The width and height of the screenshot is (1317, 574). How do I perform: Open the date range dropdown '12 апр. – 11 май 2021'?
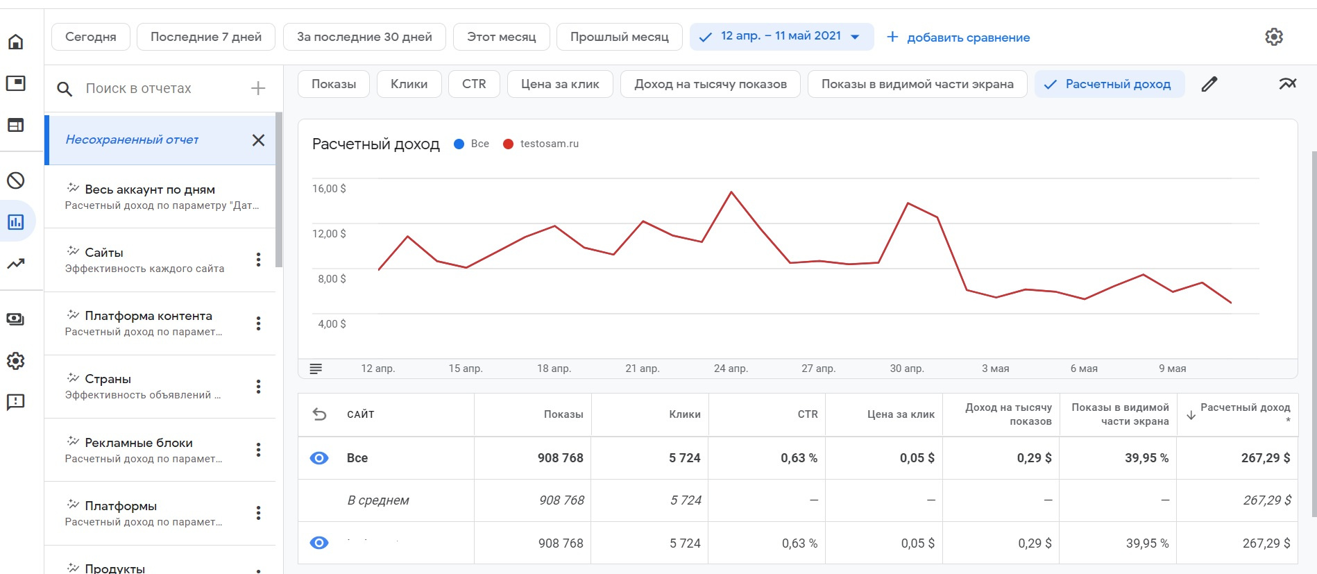pos(781,37)
